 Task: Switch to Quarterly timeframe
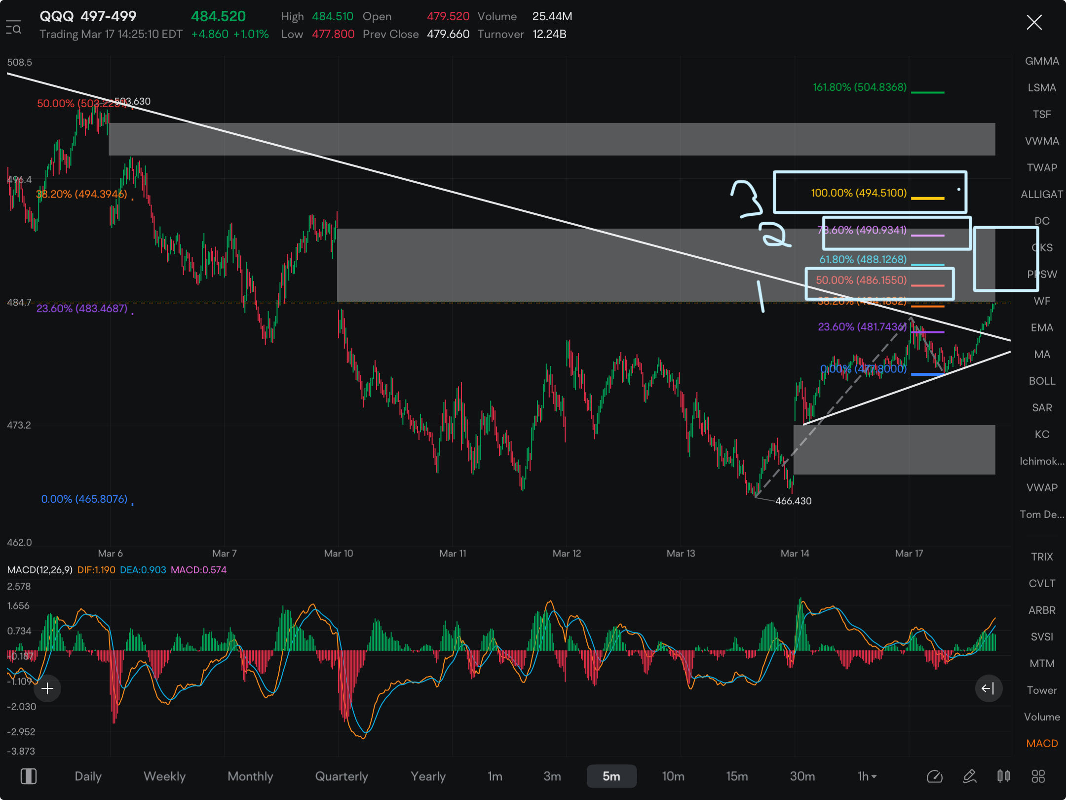click(342, 776)
